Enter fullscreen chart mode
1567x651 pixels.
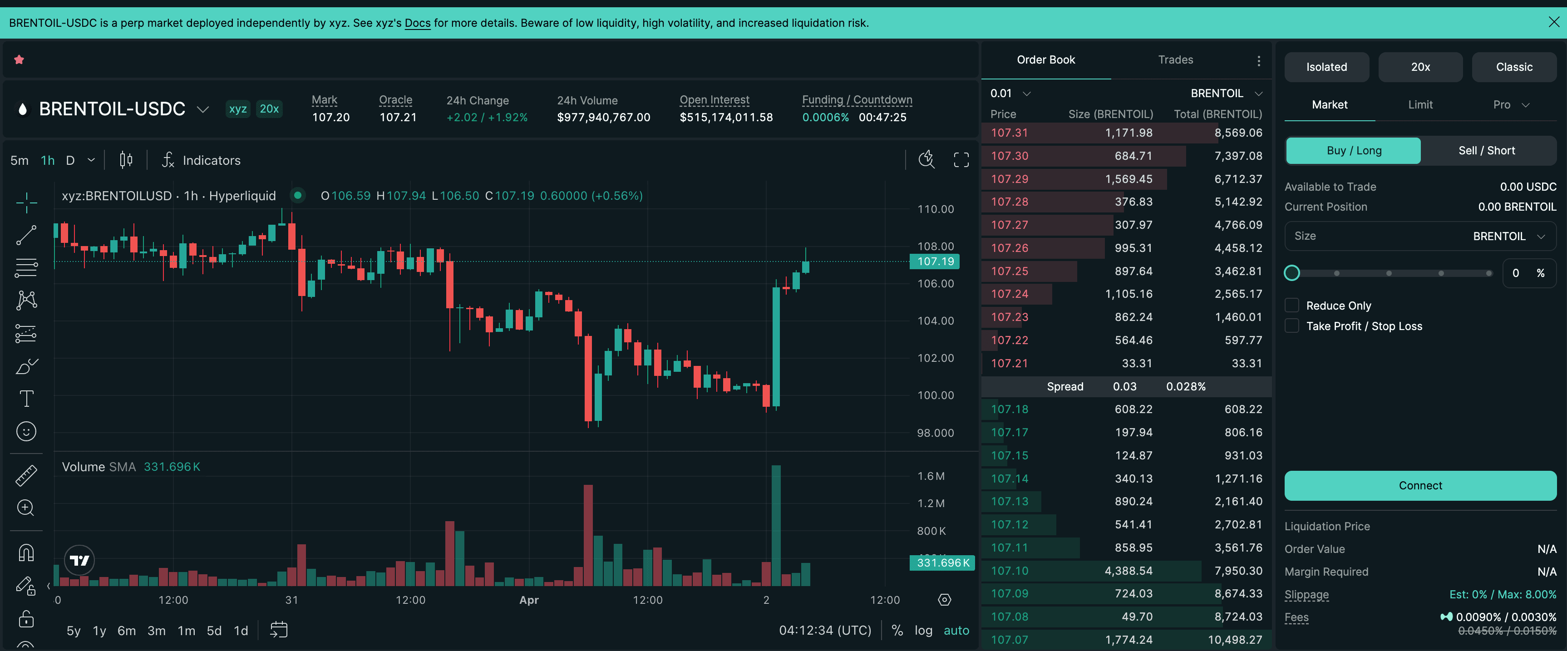click(x=961, y=160)
